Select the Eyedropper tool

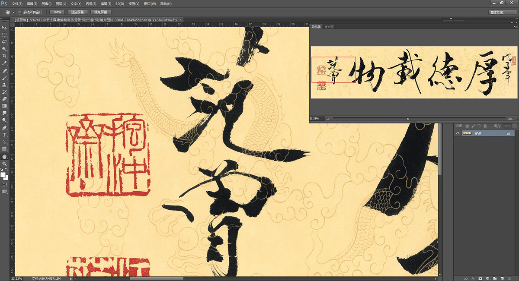click(4, 63)
